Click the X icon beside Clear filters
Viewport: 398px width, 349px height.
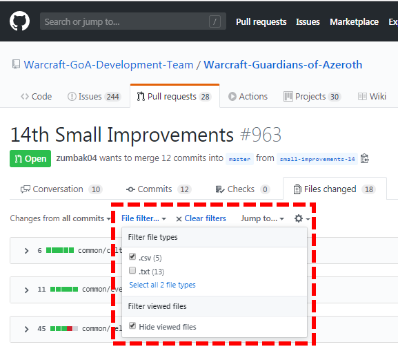(179, 219)
